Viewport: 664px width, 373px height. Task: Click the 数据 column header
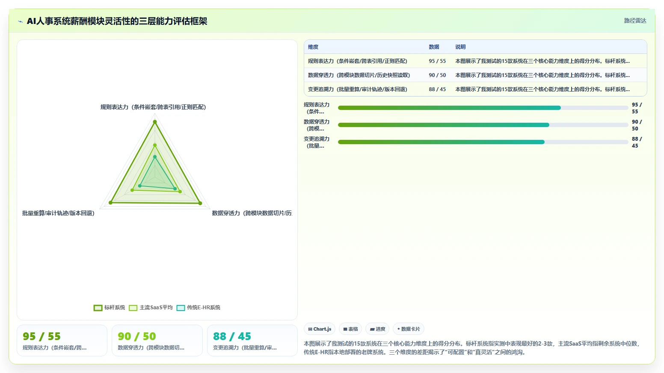tap(434, 47)
